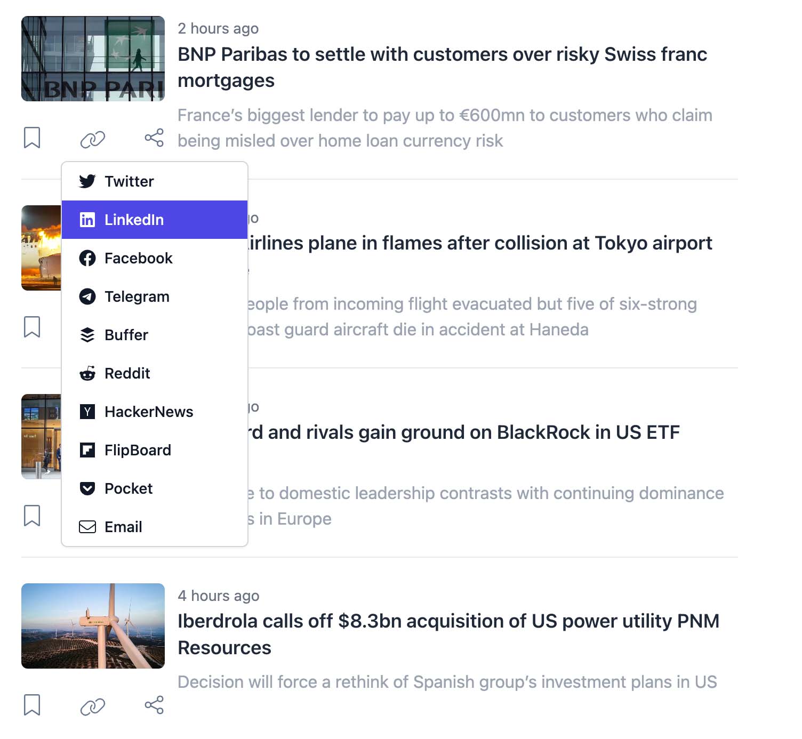Save article to Pocket

tap(155, 488)
